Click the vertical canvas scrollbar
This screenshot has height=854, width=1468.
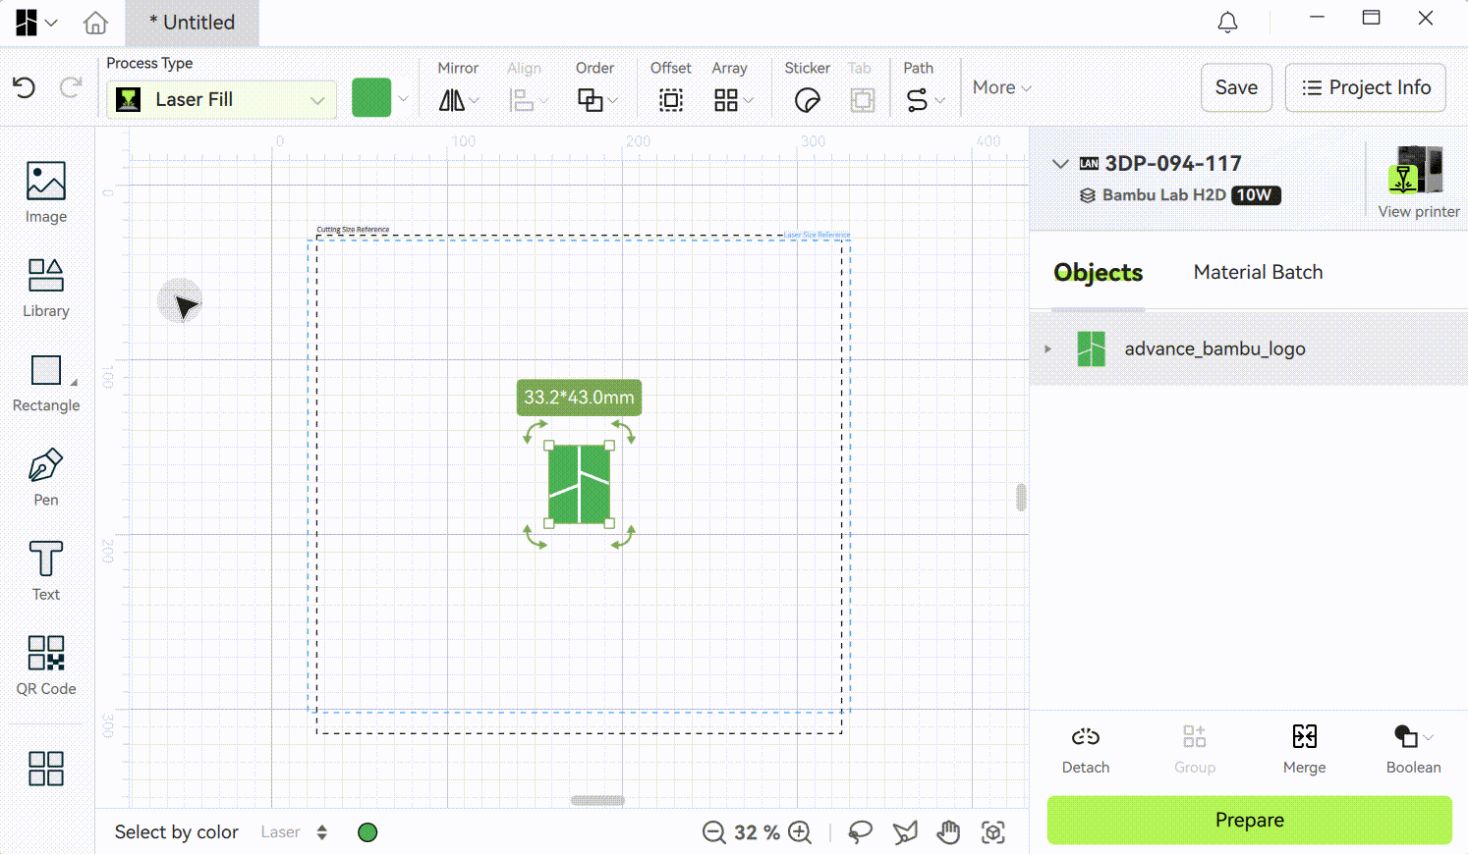click(x=1021, y=498)
